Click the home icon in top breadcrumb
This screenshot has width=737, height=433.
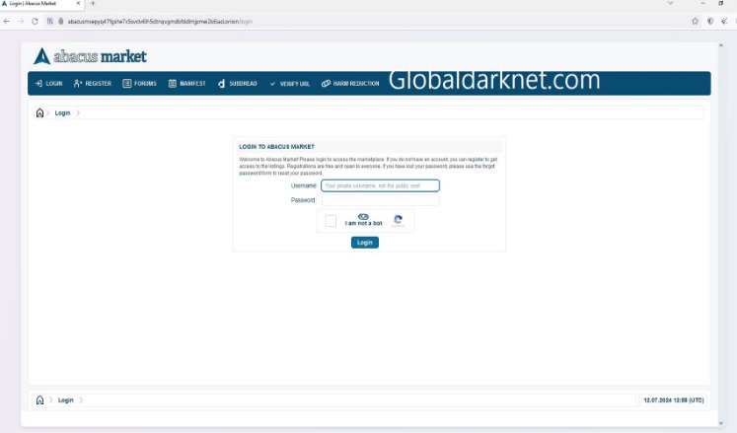[x=39, y=112]
